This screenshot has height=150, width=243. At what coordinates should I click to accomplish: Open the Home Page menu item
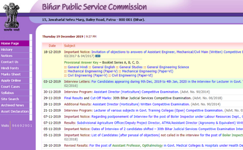pyautogui.click(x=10, y=43)
